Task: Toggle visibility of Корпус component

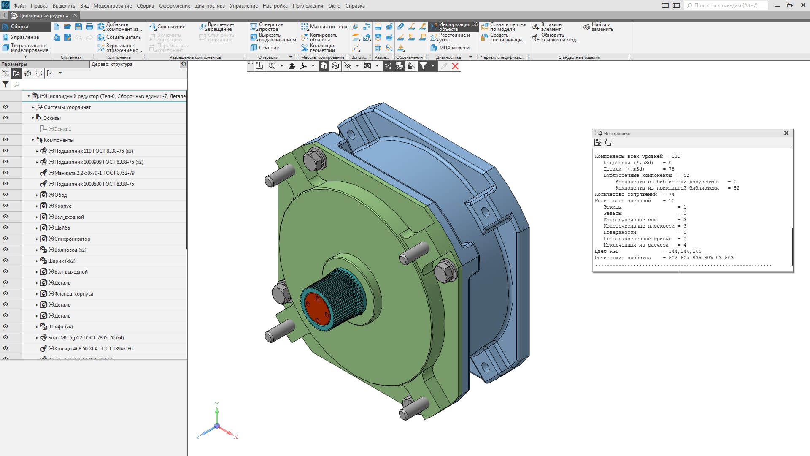Action: click(5, 206)
